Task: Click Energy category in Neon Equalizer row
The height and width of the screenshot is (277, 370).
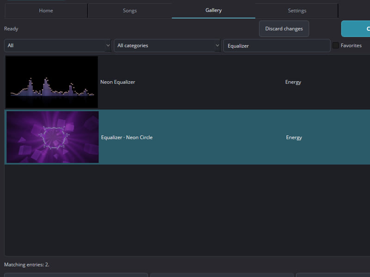Action: coord(293,82)
